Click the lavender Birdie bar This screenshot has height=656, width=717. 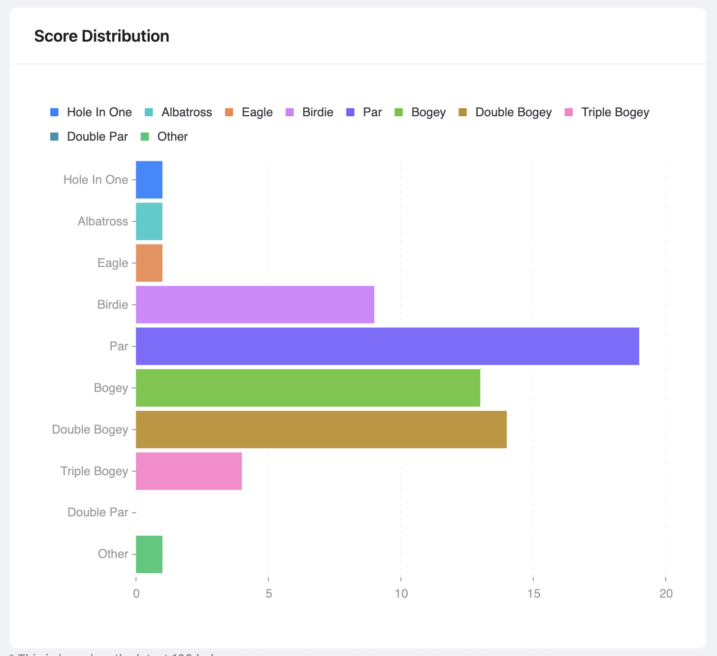[x=255, y=305]
